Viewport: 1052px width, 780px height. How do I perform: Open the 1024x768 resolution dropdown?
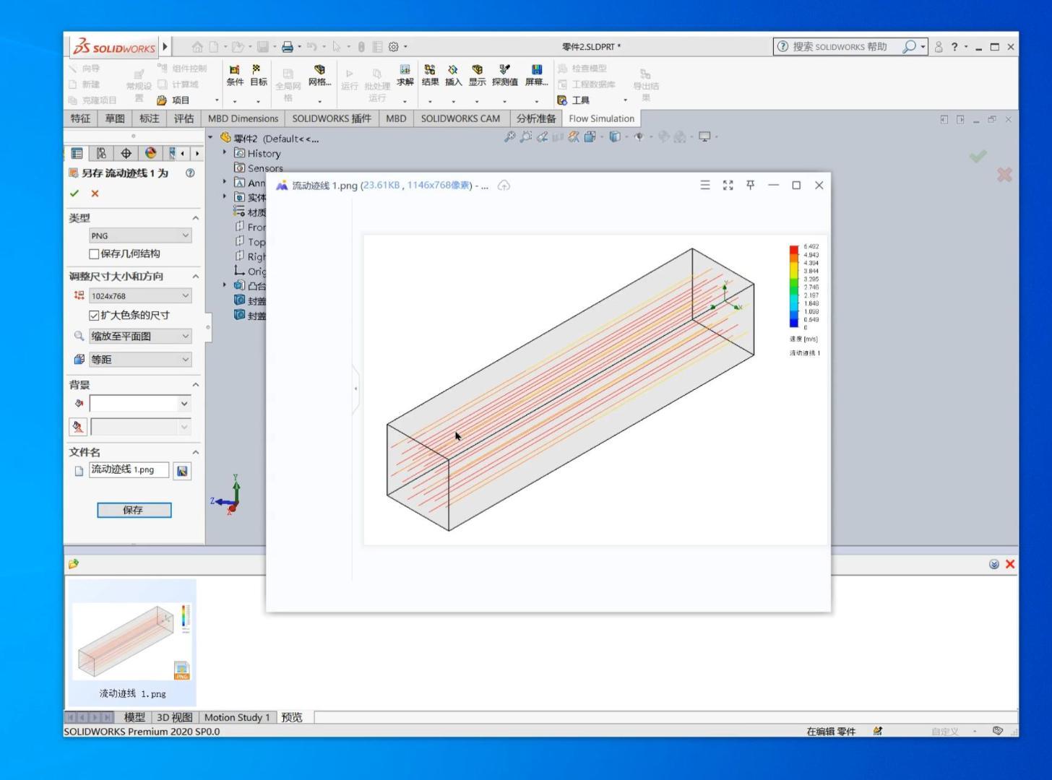(x=185, y=295)
